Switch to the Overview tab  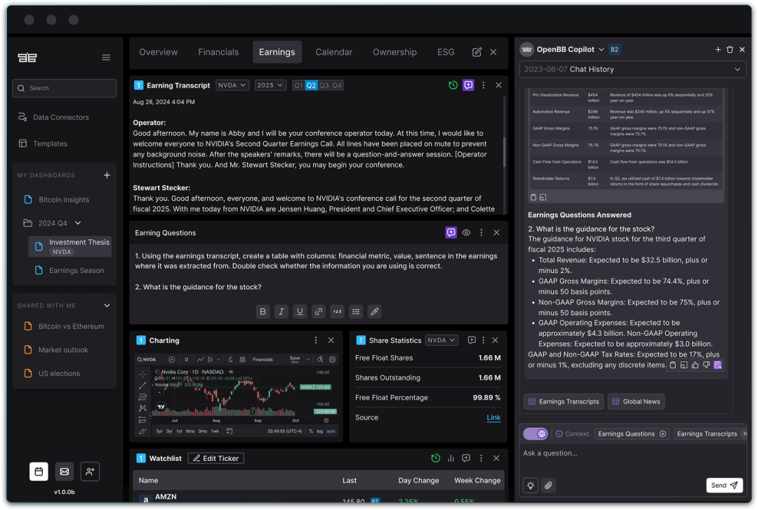tap(159, 52)
